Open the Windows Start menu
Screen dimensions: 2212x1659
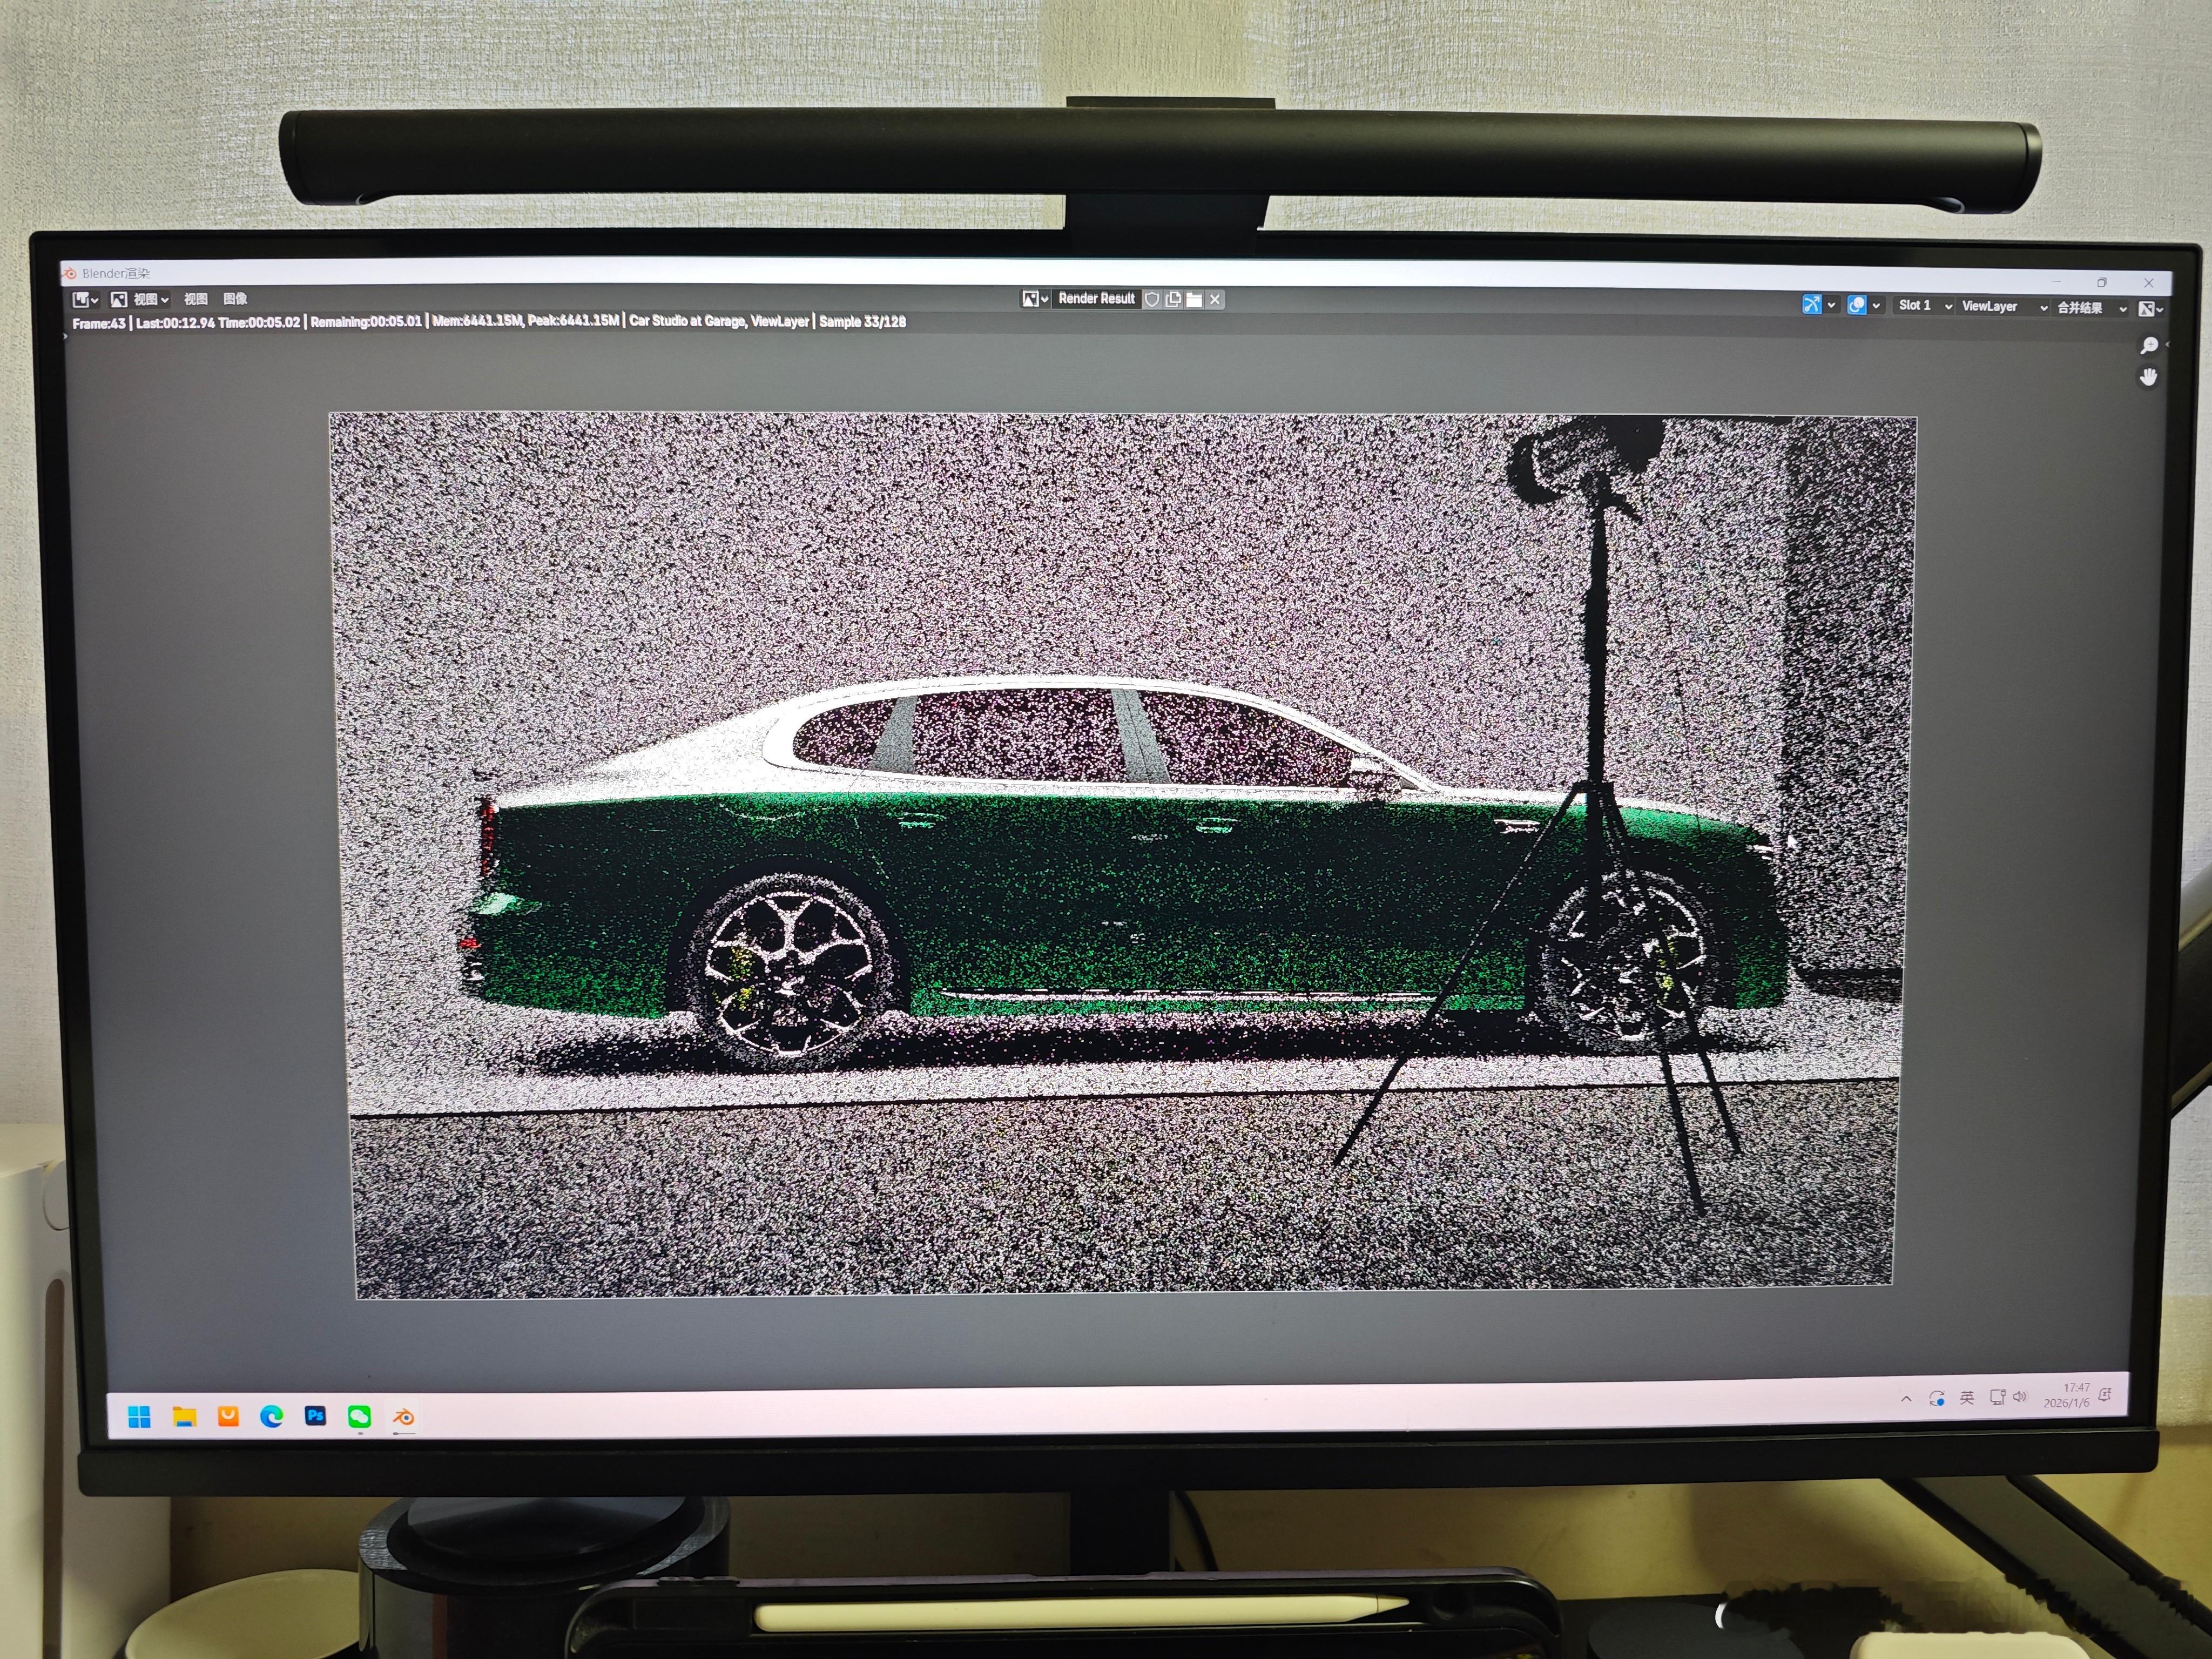point(139,1417)
